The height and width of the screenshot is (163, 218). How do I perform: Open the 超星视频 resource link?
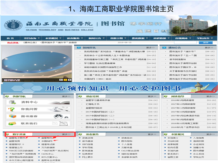15,141
